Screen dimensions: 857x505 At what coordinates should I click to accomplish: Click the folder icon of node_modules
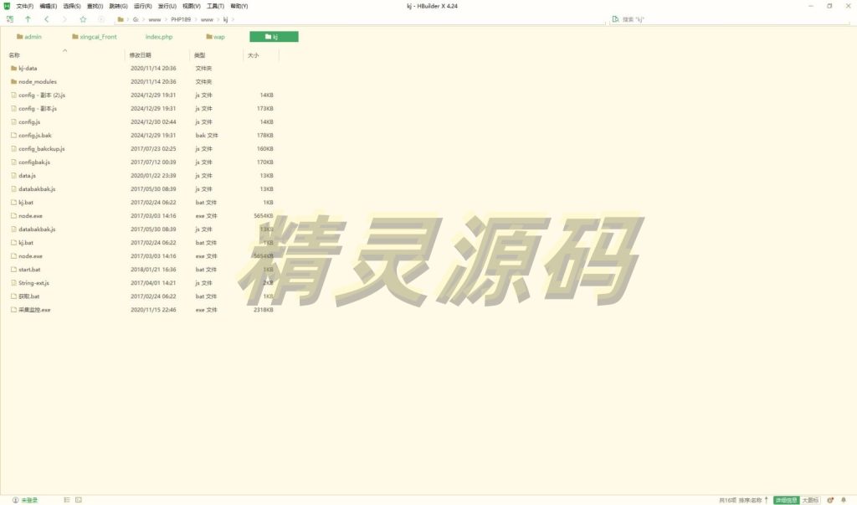pos(13,81)
